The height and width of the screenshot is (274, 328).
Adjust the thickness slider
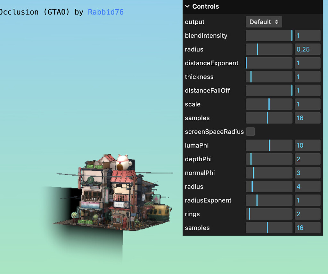[x=269, y=77]
